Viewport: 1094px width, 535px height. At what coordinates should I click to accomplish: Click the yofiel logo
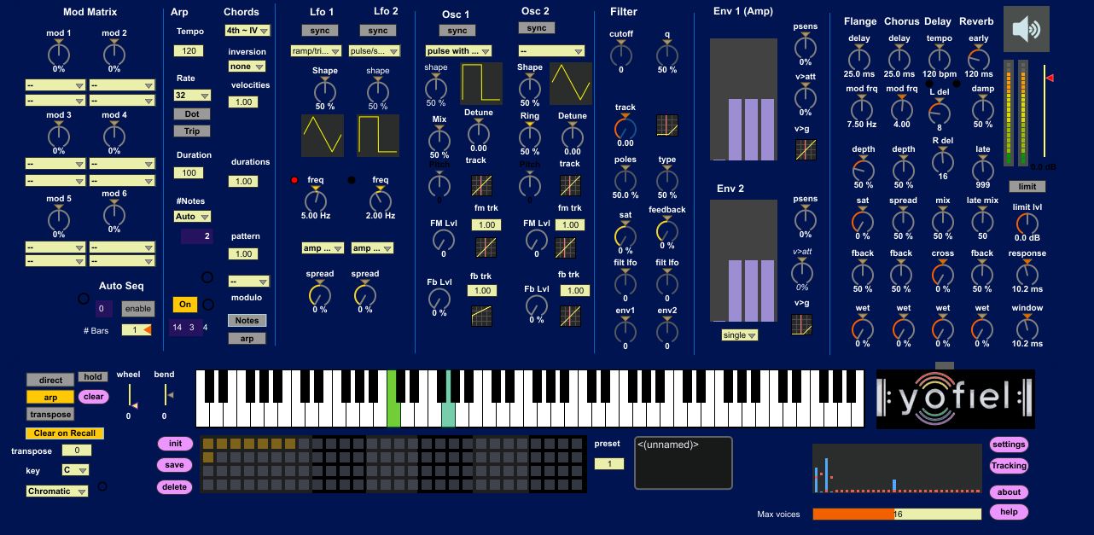tap(955, 398)
